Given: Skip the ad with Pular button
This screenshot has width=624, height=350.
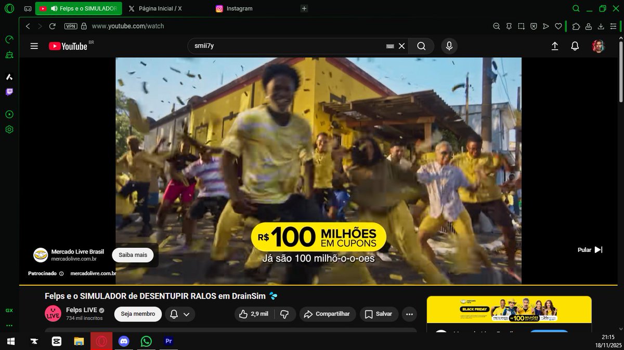Looking at the screenshot, I should tap(590, 250).
